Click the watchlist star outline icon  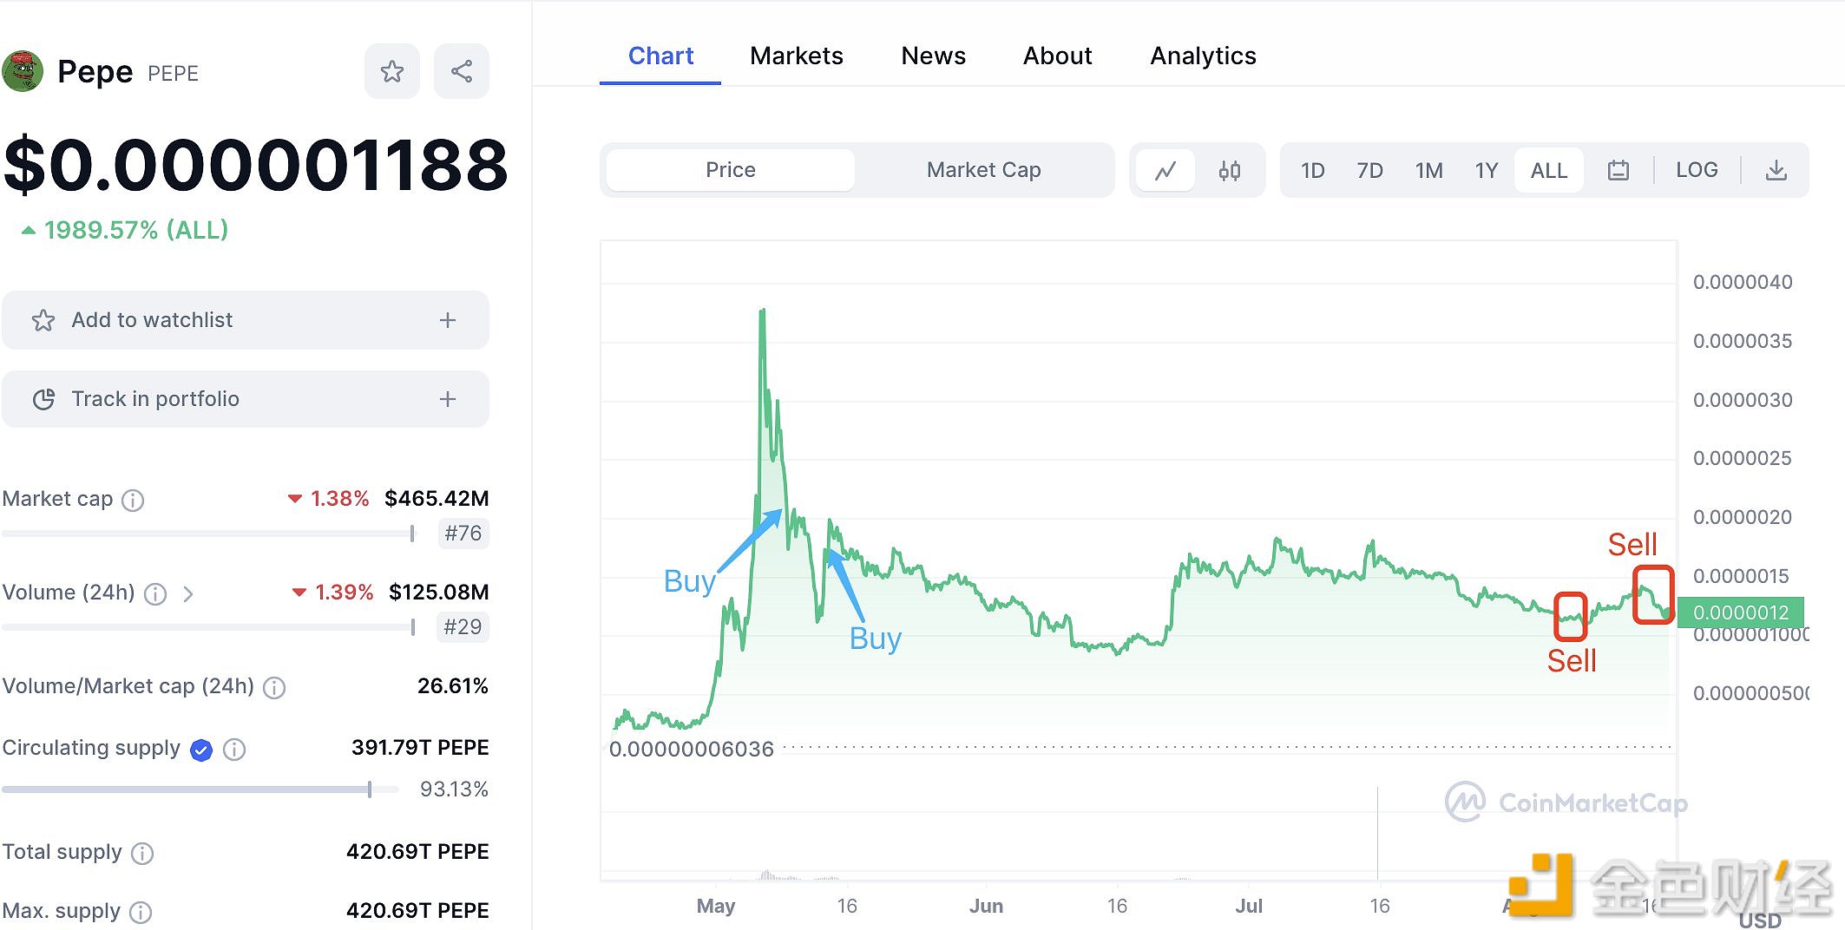tap(43, 320)
